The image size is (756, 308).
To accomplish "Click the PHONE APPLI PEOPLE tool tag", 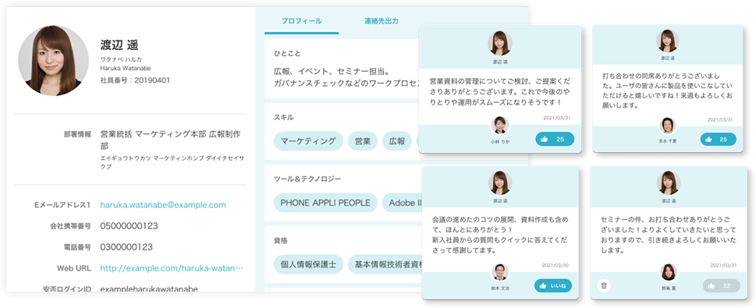I will [x=325, y=203].
